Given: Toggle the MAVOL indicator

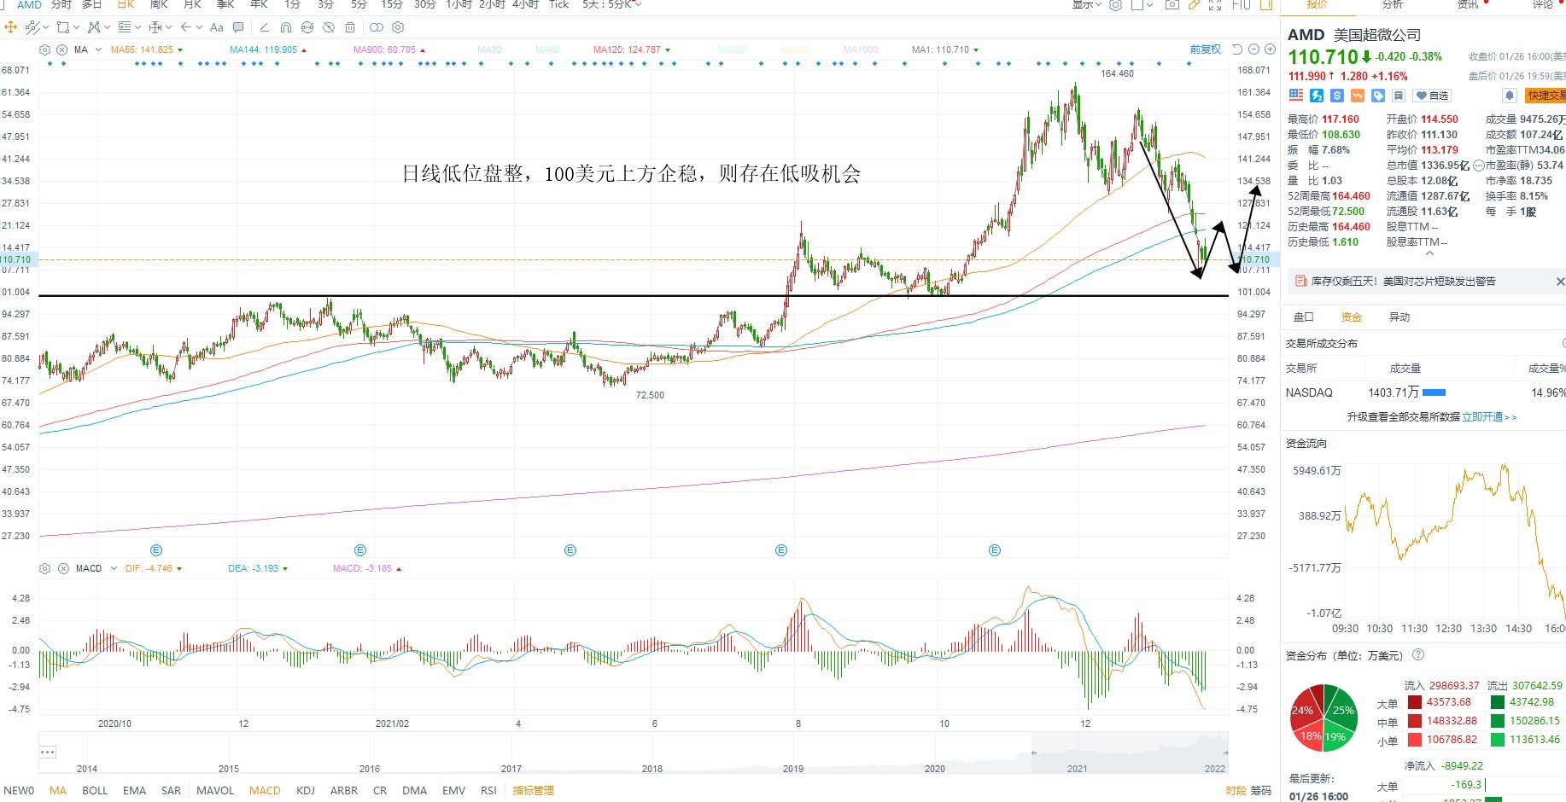Looking at the screenshot, I should coord(215,791).
